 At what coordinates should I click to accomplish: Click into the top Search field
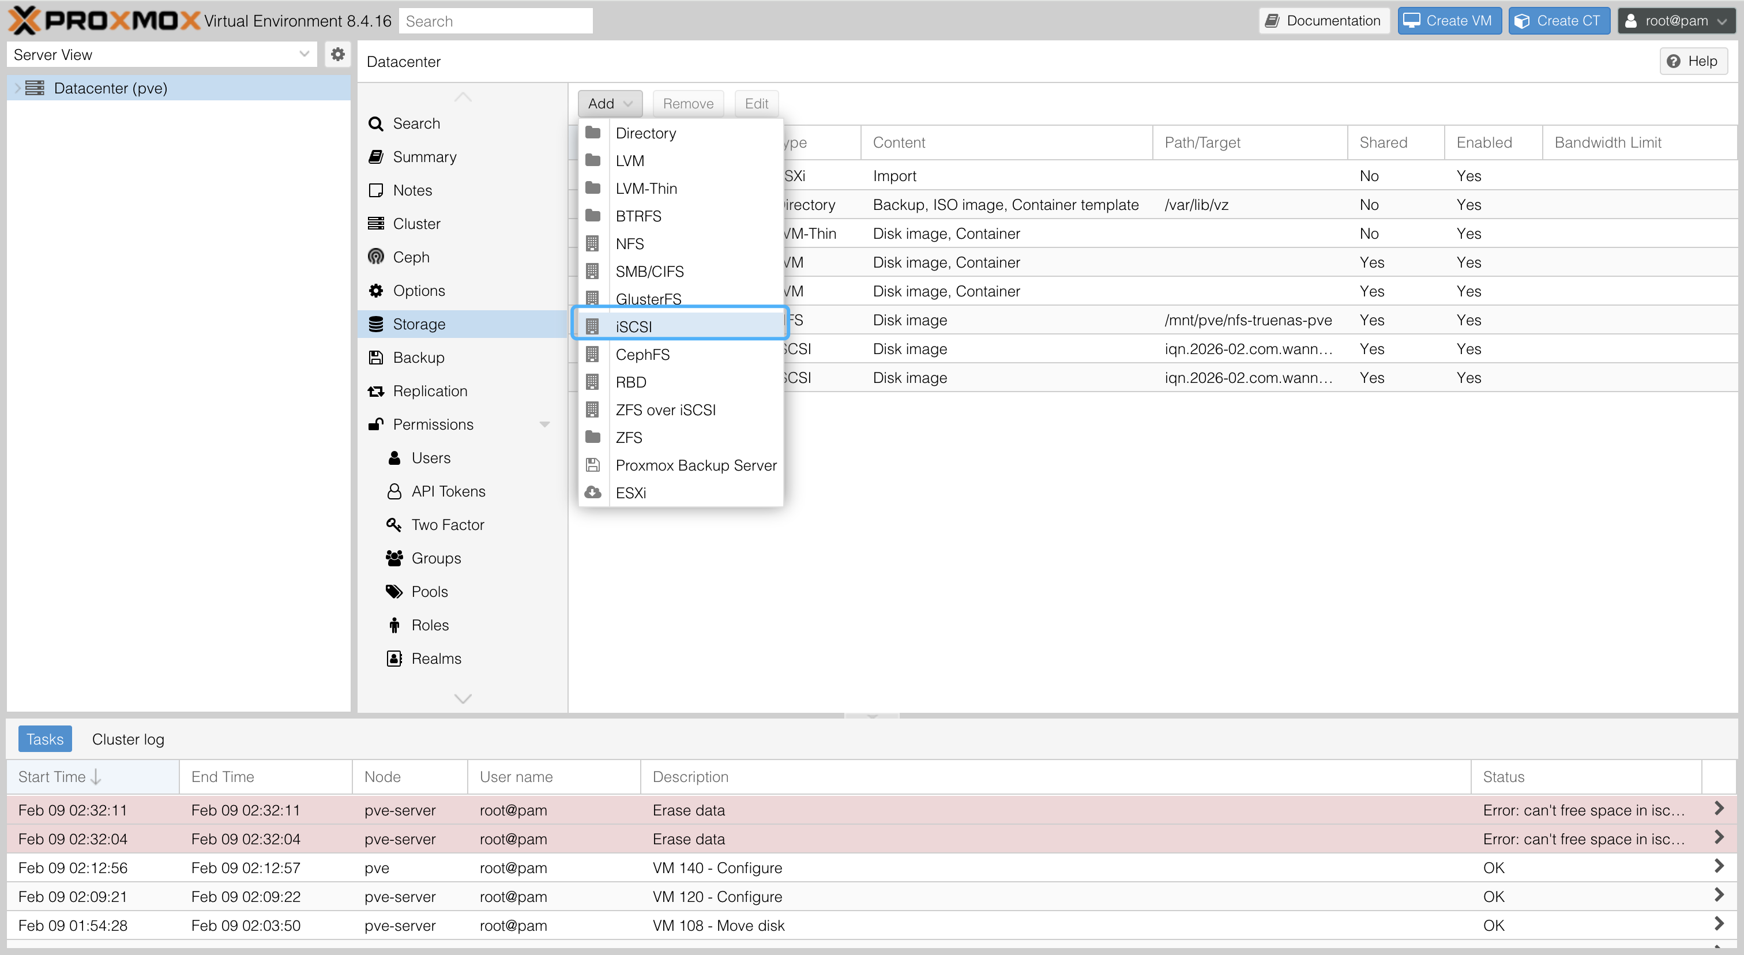click(x=495, y=21)
